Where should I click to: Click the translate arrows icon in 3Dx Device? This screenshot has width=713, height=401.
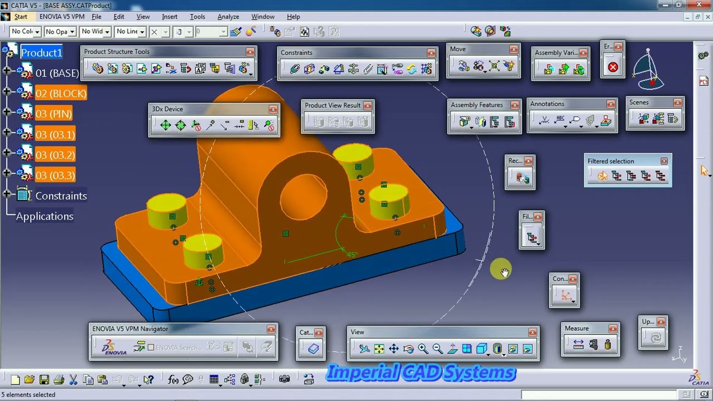(165, 125)
